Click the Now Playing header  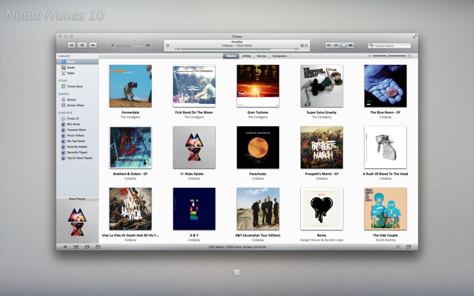click(78, 199)
